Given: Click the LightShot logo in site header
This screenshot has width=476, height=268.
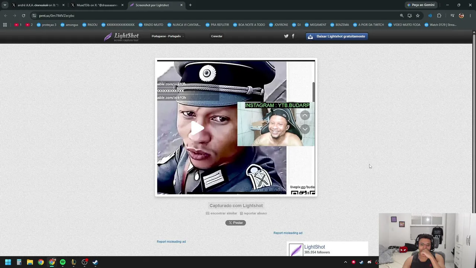Looking at the screenshot, I should 121,36.
